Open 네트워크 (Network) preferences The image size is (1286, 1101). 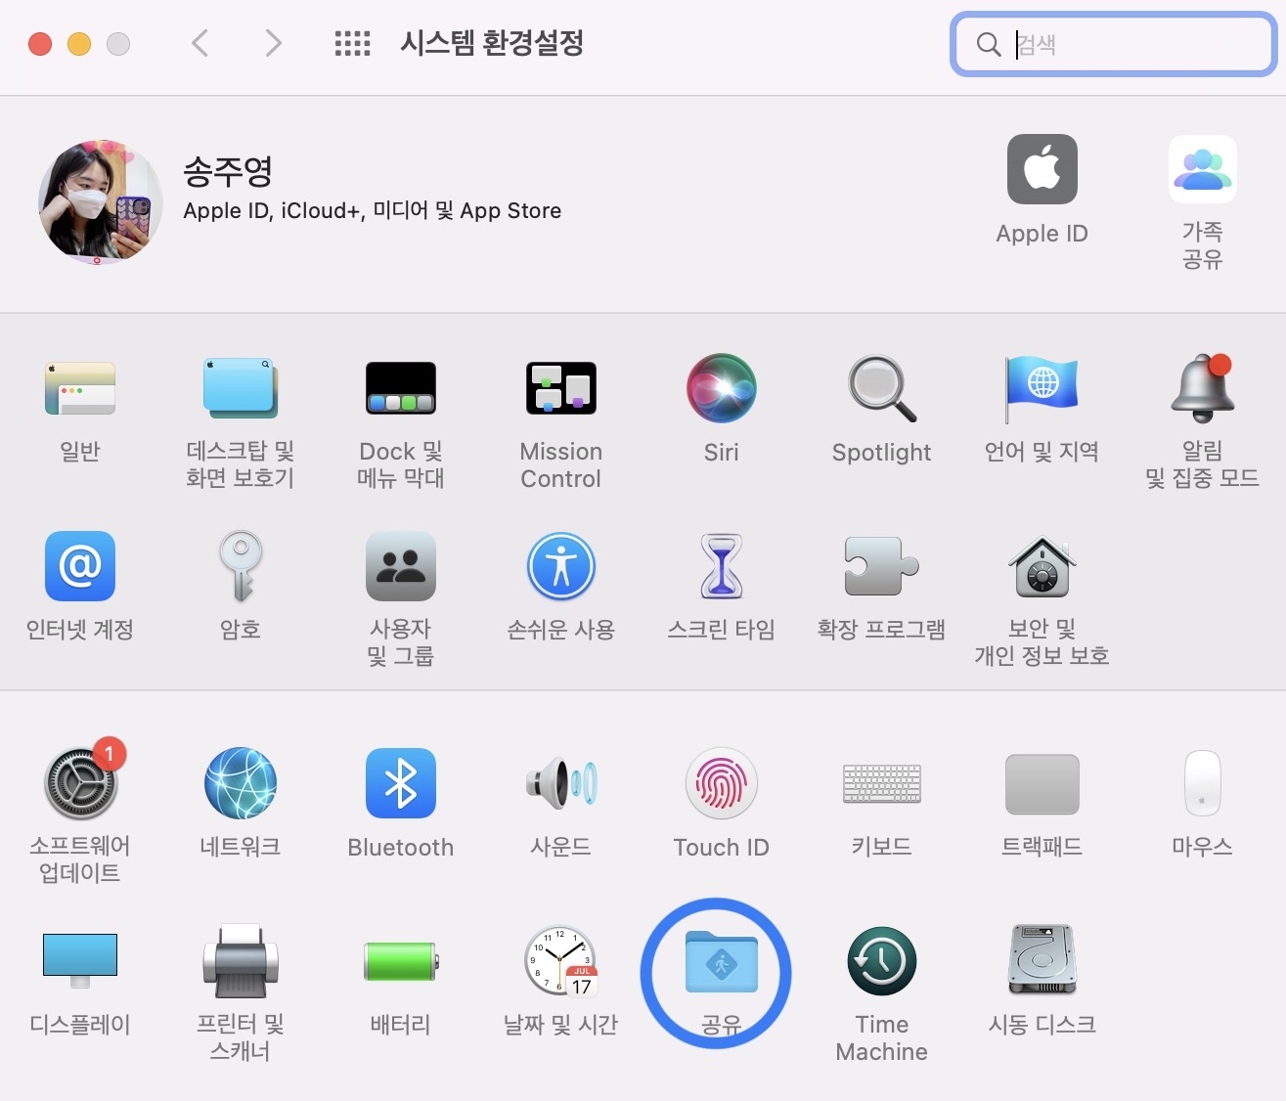coord(241,783)
